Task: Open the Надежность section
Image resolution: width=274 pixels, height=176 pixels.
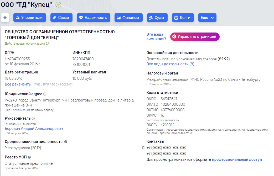Action: click(x=94, y=18)
